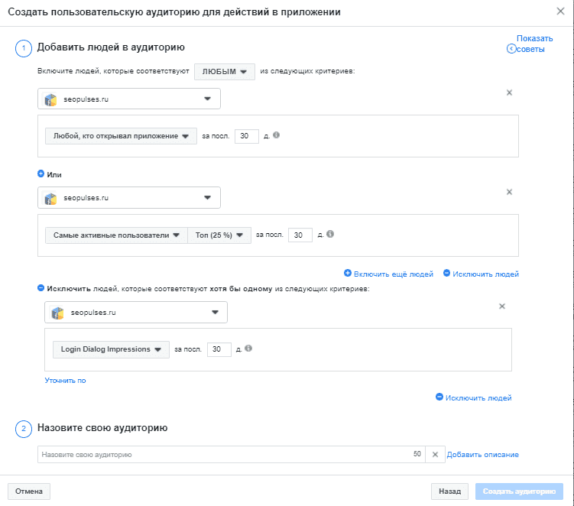Open the ЛЮБЫМ match criteria dropdown
Screen dimensions: 574x506
225,72
